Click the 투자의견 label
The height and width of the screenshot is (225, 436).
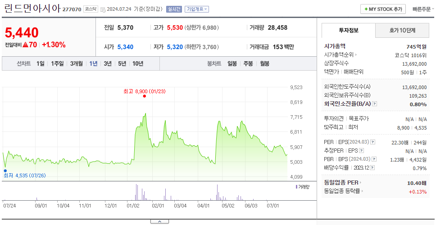334,119
